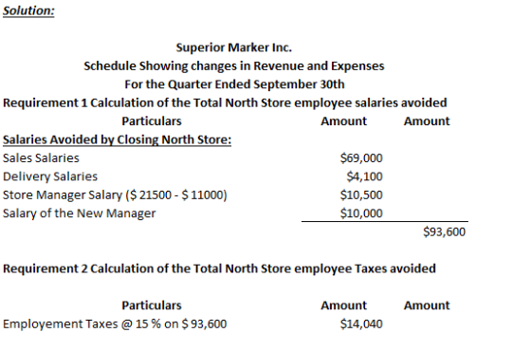Click the Requirement 1 heading line
Screen dimensions: 531x351
tap(225, 103)
